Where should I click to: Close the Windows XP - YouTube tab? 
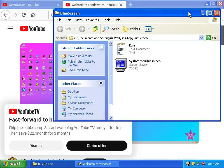coord(58,5)
